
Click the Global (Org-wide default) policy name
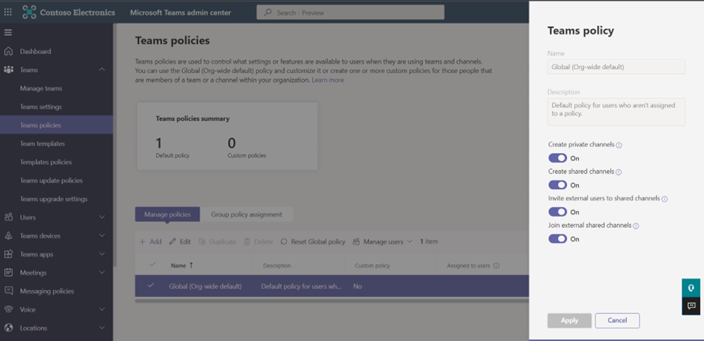click(x=206, y=286)
